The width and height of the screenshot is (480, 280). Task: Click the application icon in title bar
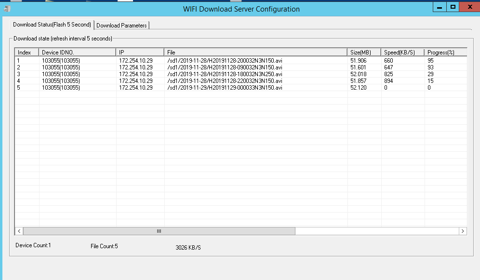(7, 9)
